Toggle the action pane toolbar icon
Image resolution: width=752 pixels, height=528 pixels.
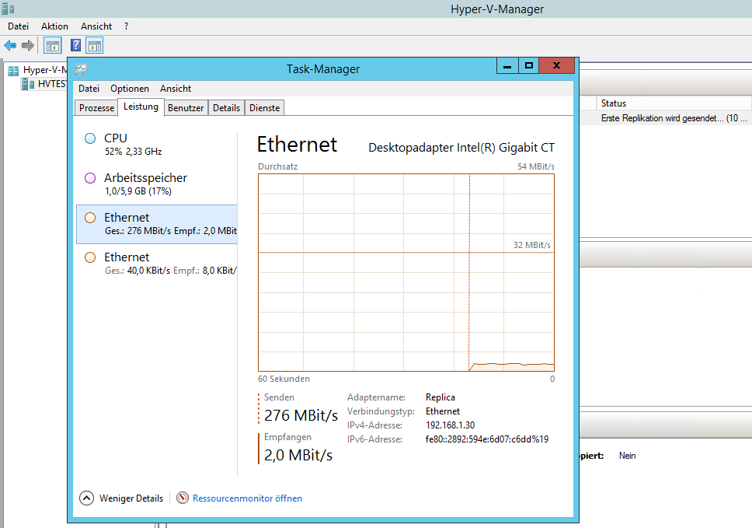click(95, 46)
